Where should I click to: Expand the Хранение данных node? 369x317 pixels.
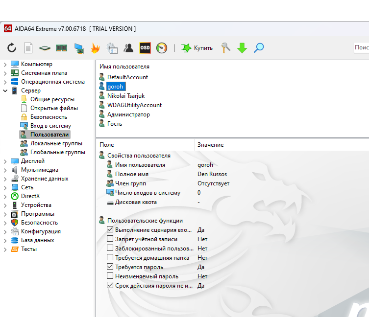point(5,179)
